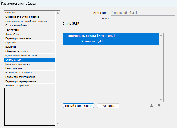
Task: Go to Табуляторы settings
Action: click(x=12, y=30)
